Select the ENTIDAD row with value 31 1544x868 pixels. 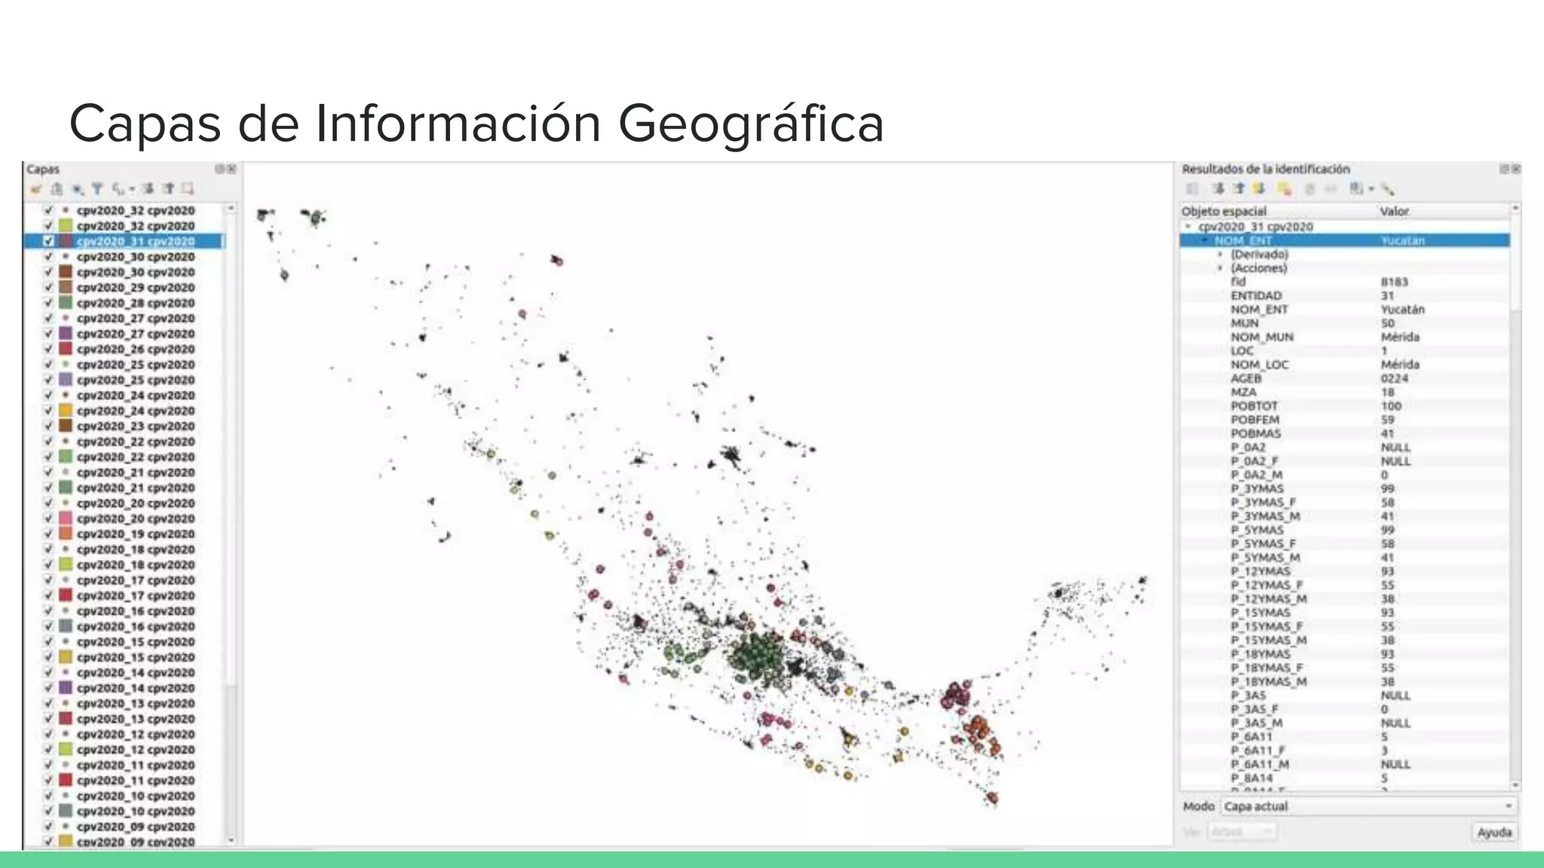coord(1345,295)
